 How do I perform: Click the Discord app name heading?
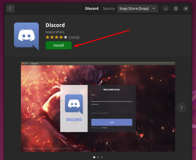[x=55, y=25]
